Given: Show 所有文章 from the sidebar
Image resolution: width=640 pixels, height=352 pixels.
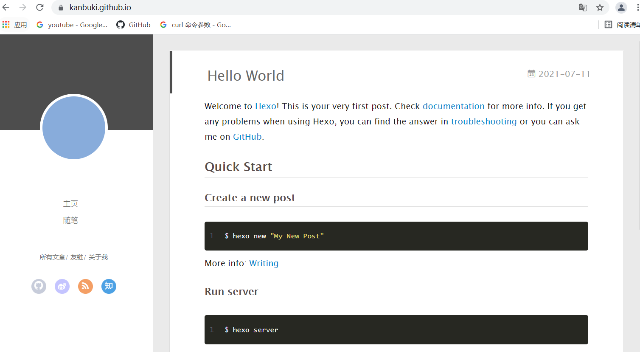Looking at the screenshot, I should (52, 257).
